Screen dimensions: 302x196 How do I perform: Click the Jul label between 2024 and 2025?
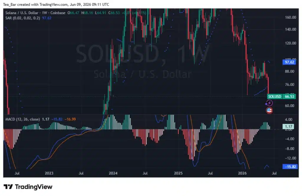145,173
